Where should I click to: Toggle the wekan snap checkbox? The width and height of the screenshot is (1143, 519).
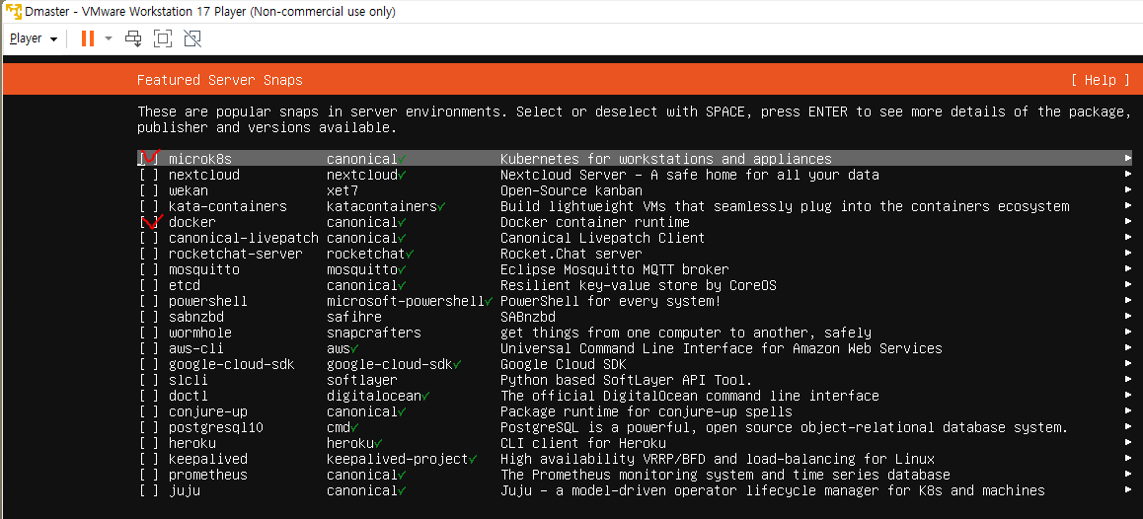149,190
